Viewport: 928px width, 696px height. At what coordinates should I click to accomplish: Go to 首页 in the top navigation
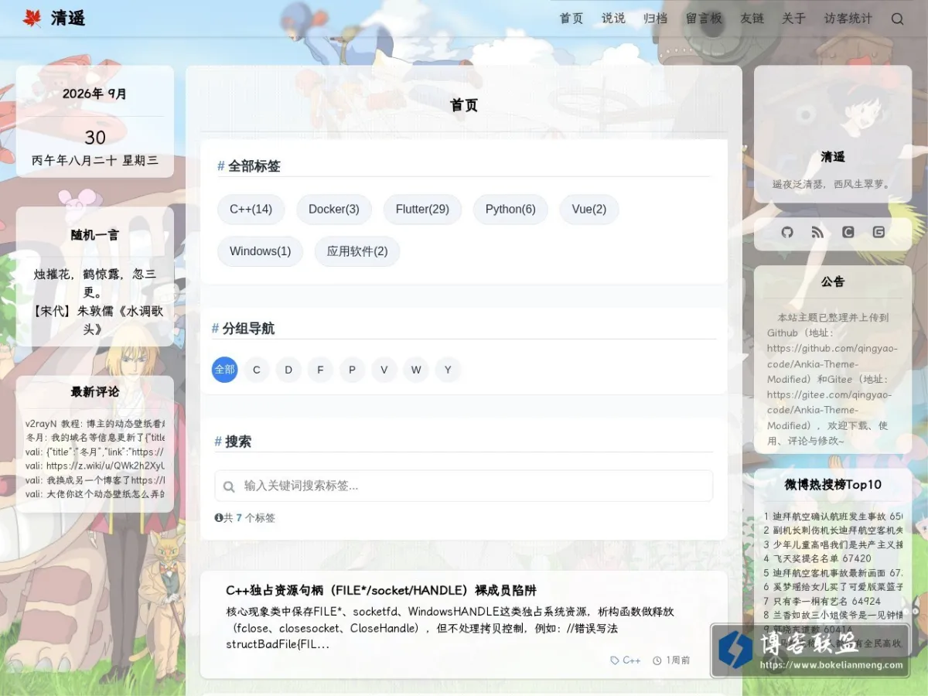[571, 19]
